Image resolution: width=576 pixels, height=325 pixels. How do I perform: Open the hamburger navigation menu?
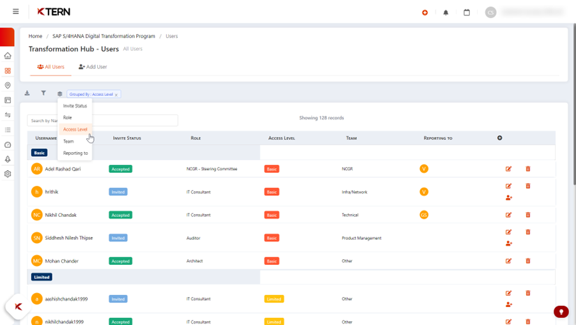coord(16,12)
